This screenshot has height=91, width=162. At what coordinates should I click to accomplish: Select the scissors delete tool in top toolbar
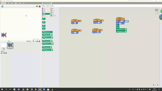pyautogui.click(x=45, y=3)
